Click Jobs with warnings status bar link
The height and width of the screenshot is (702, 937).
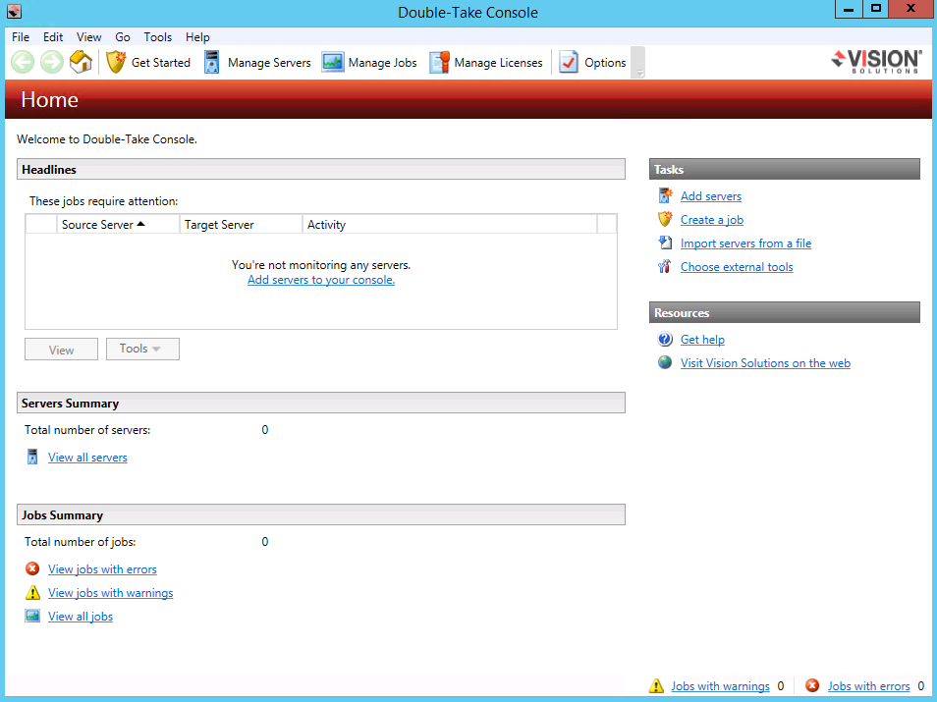(x=720, y=686)
